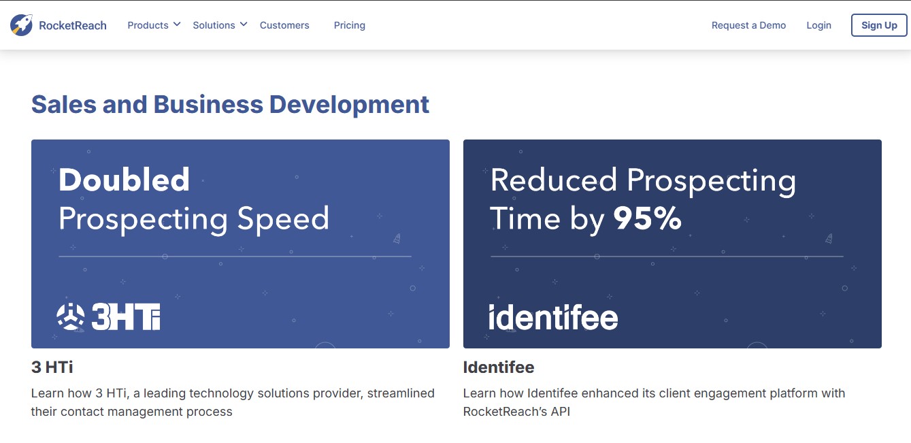Go to the Customers page
The height and width of the screenshot is (443, 911).
[x=284, y=25]
